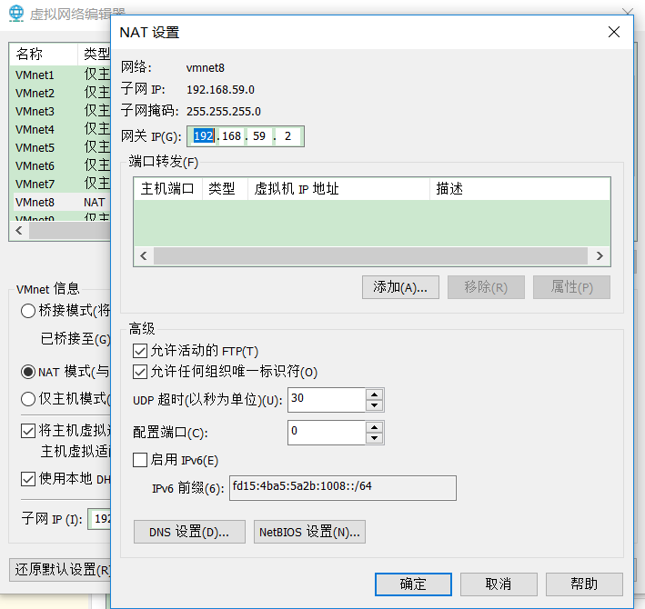Click 子网 IP field in background window

click(99, 519)
